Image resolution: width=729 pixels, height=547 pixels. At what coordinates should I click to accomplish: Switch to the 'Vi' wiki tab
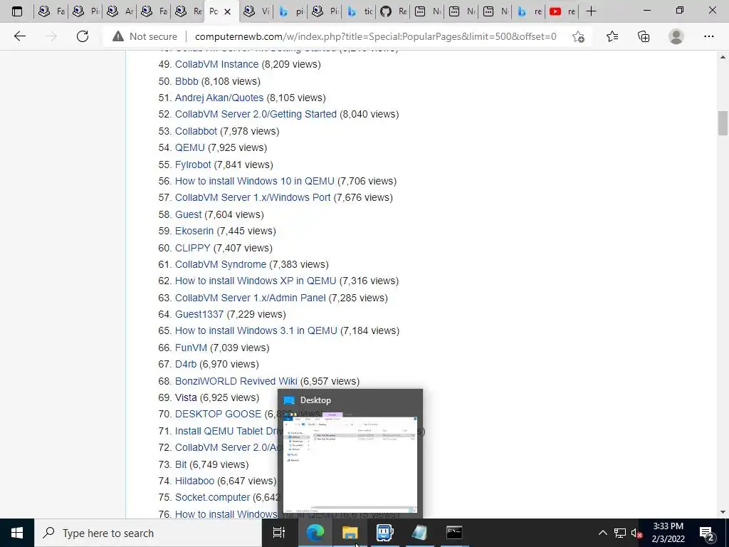click(x=256, y=11)
